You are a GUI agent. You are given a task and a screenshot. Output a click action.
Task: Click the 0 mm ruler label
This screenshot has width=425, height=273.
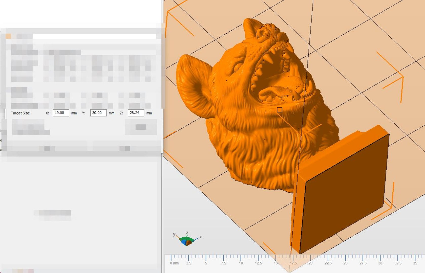[174, 263]
